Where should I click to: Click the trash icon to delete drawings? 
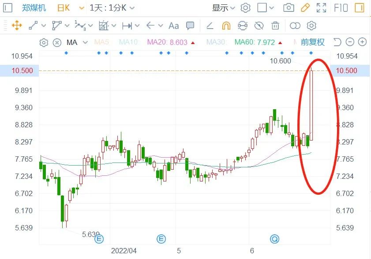275,26
